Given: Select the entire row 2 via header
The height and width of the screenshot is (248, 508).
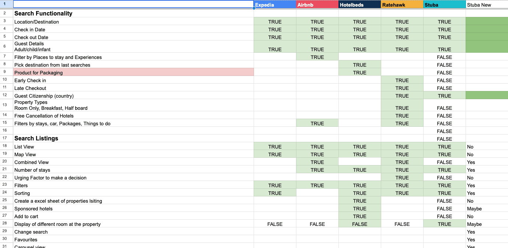Looking at the screenshot, I should pyautogui.click(x=6, y=13).
